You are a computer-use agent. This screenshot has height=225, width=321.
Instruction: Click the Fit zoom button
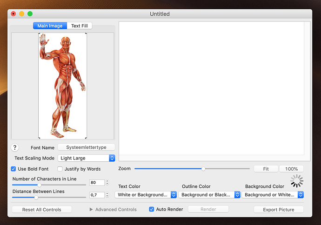click(x=266, y=169)
